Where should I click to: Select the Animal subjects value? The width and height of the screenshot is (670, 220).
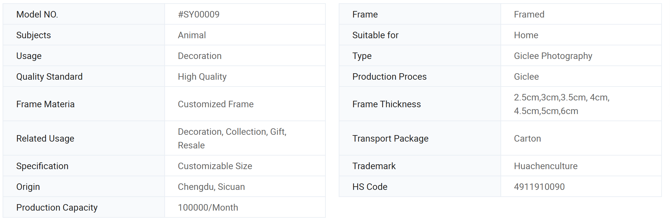pyautogui.click(x=192, y=35)
